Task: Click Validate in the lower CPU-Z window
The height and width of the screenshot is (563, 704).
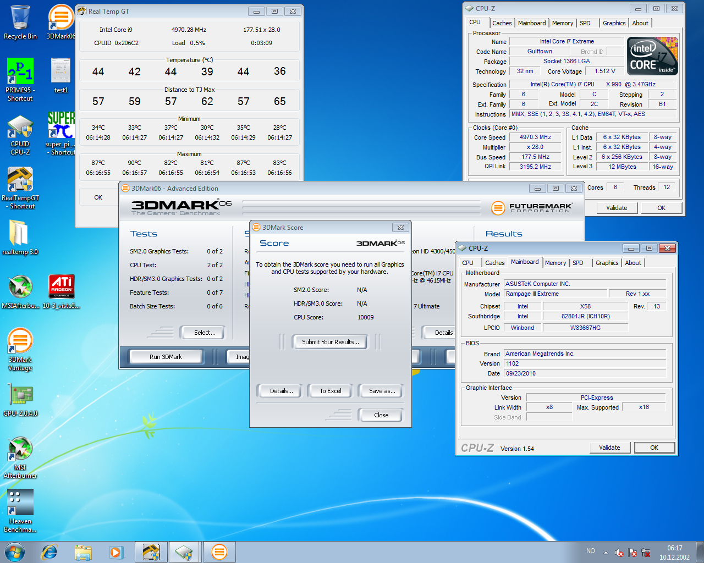Action: point(609,448)
